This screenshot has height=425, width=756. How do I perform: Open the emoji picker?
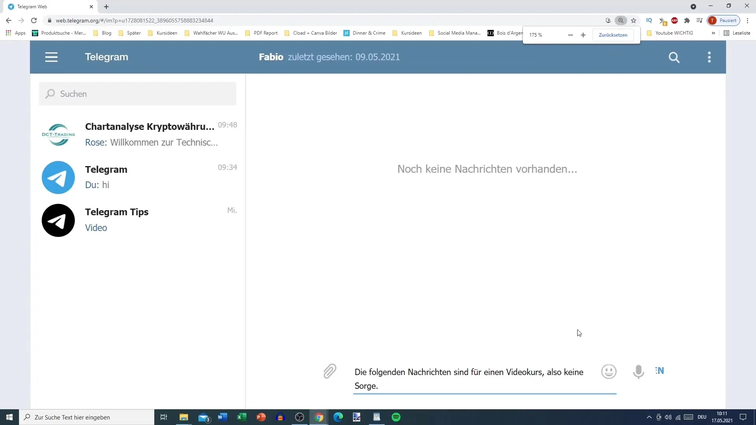click(x=609, y=371)
